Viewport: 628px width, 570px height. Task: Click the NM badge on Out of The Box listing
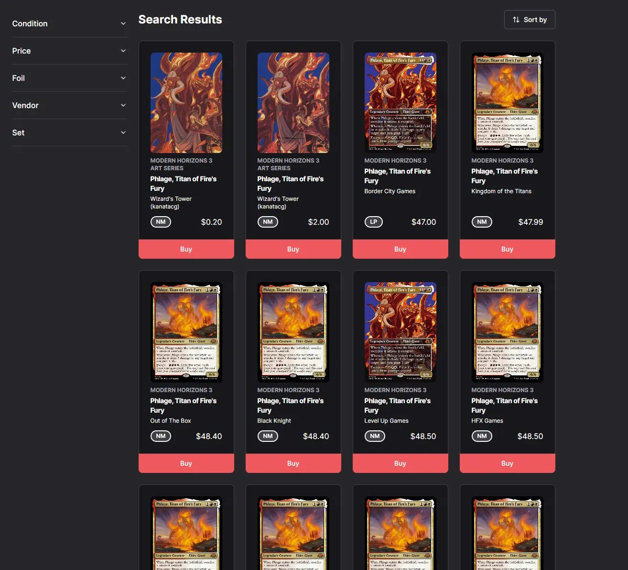pyautogui.click(x=161, y=436)
